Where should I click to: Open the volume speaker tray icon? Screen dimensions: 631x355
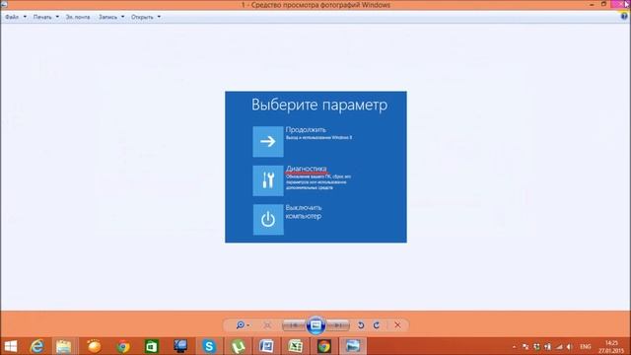click(570, 346)
